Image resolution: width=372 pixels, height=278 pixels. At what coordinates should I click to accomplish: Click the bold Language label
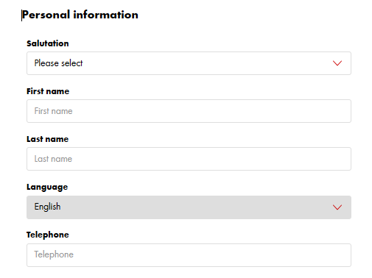(x=47, y=188)
